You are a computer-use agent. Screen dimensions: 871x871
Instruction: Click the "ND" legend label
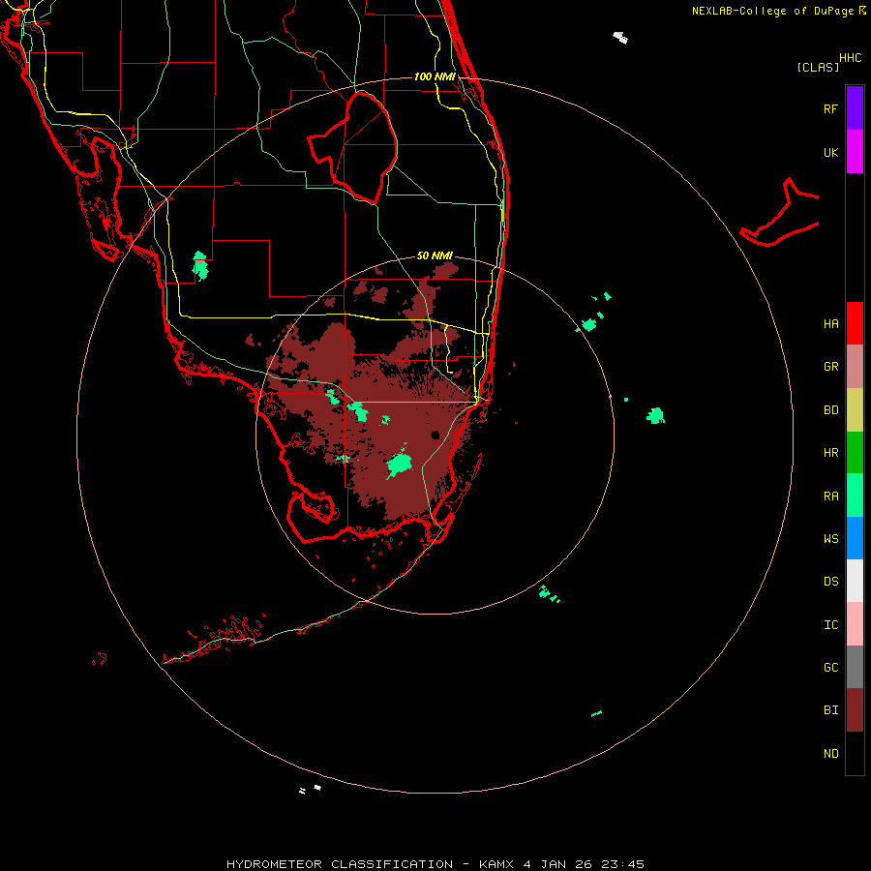click(x=830, y=754)
